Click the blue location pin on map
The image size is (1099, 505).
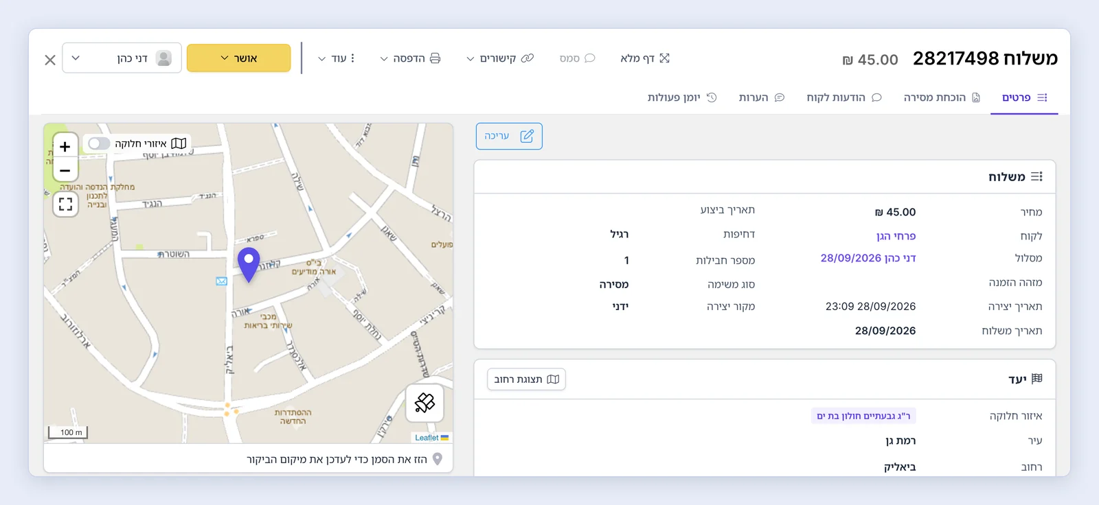249,265
